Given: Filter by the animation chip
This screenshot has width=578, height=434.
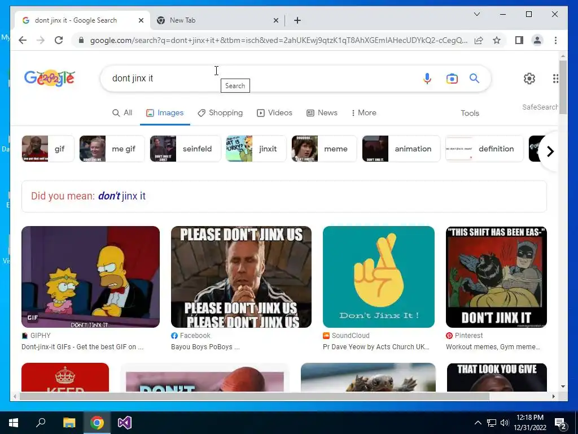Looking at the screenshot, I should tap(401, 149).
